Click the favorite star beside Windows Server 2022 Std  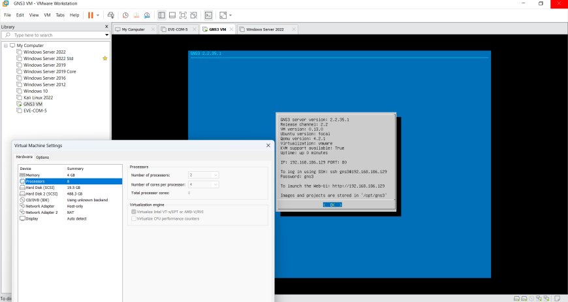pyautogui.click(x=105, y=58)
